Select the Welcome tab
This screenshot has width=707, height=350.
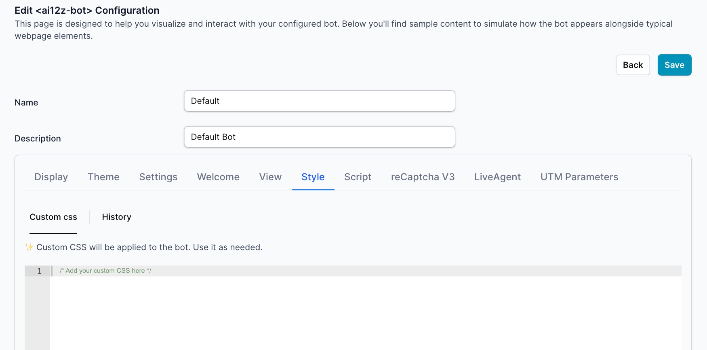tap(218, 177)
